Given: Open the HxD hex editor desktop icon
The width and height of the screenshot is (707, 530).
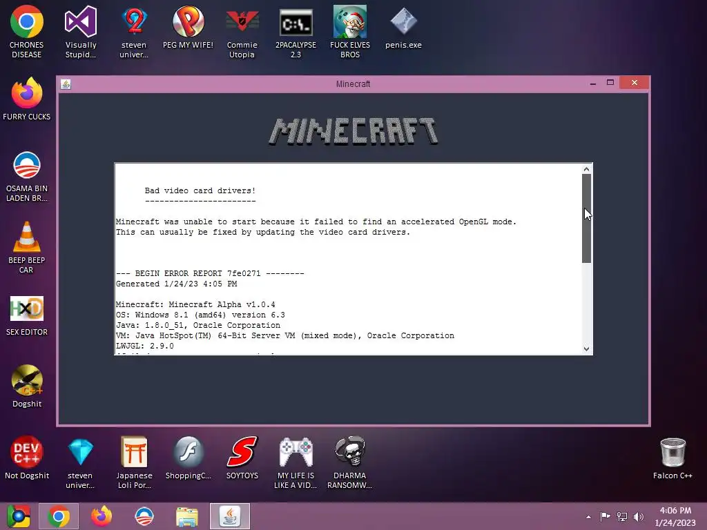Looking at the screenshot, I should tap(27, 315).
